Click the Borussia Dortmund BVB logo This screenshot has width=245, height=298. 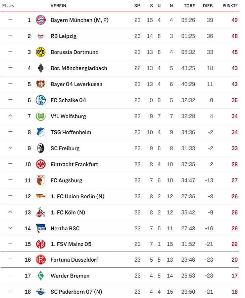click(41, 52)
